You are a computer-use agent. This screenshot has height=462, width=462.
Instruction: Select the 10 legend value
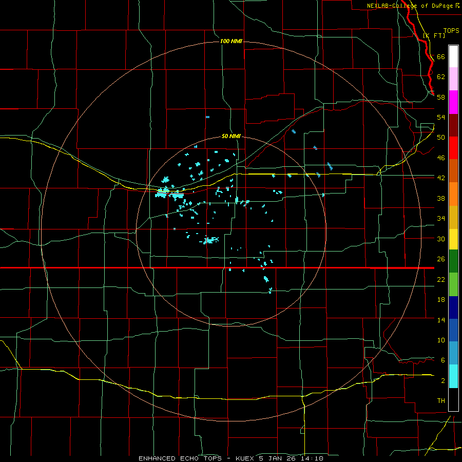pos(441,340)
